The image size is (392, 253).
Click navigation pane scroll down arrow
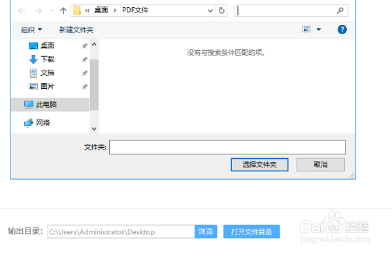tap(94, 129)
